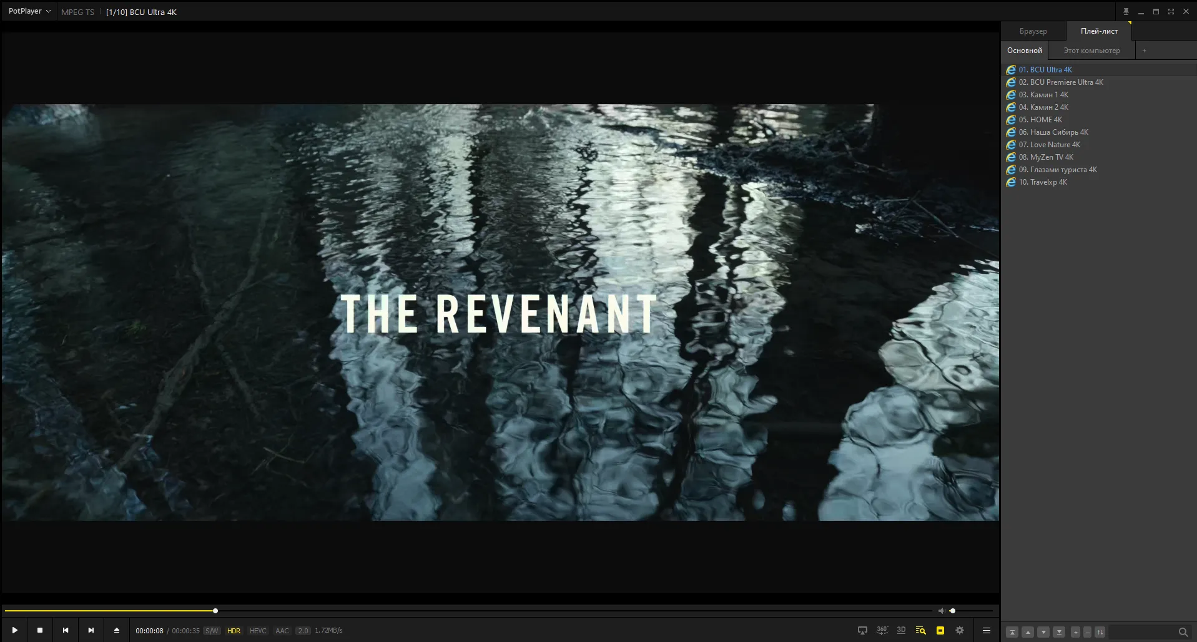Select 01. BCU Ultra 4K in playlist
Image resolution: width=1197 pixels, height=642 pixels.
pos(1099,70)
